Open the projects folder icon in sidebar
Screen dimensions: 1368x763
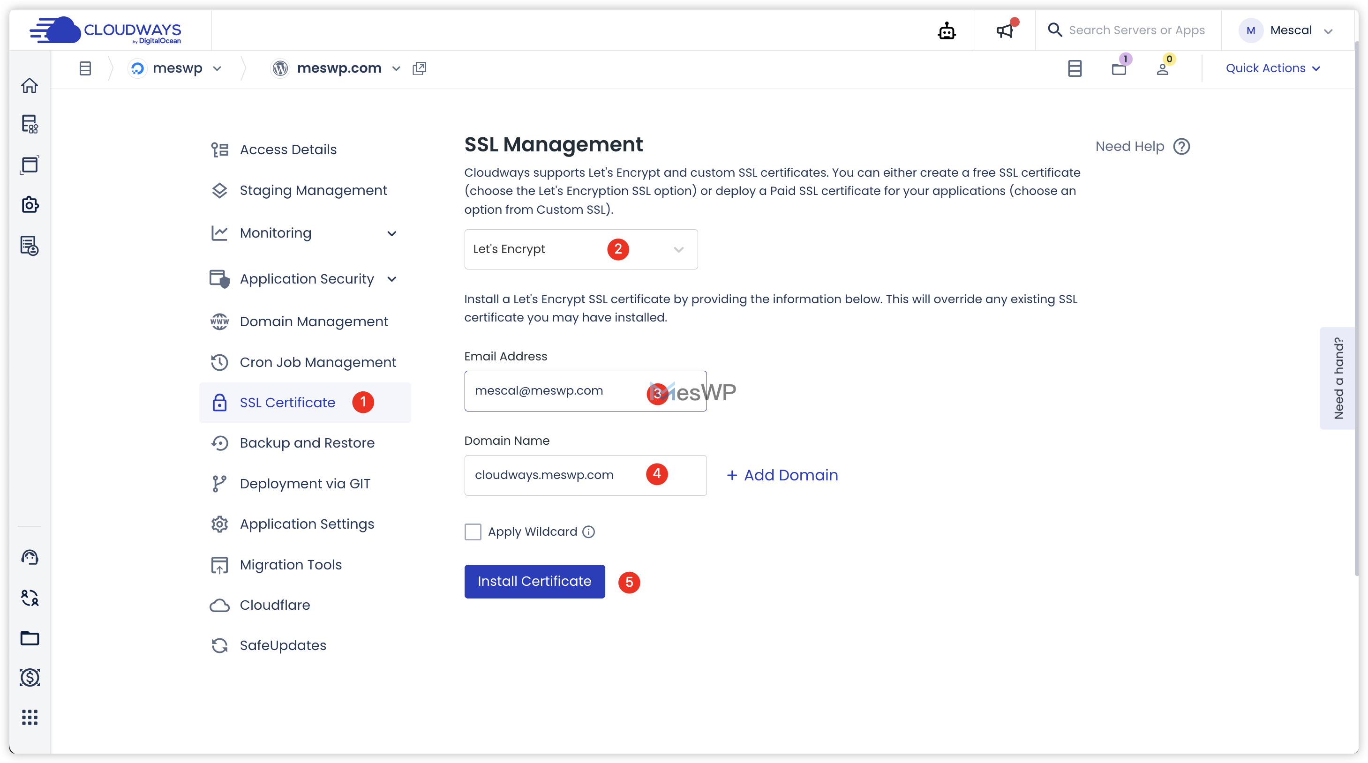[30, 638]
